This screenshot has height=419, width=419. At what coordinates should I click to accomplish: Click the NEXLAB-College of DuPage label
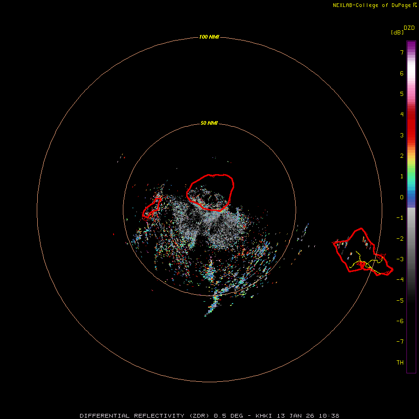[x=375, y=5]
